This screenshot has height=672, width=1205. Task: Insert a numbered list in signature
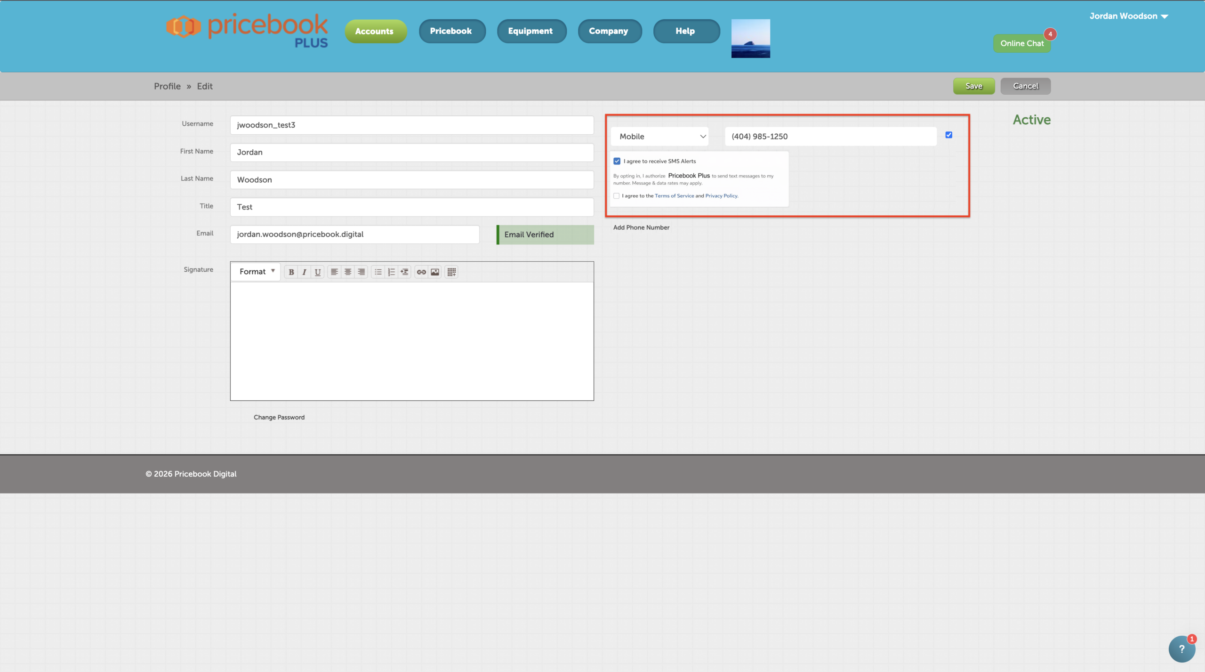tap(391, 272)
